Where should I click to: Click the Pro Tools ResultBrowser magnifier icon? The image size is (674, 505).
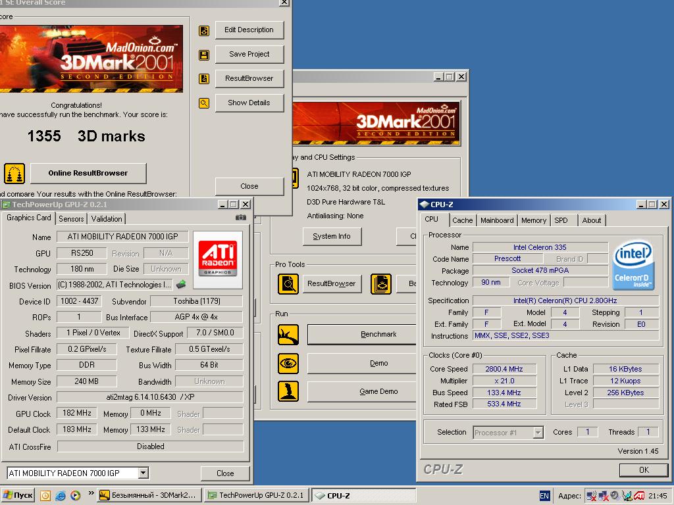tap(288, 284)
